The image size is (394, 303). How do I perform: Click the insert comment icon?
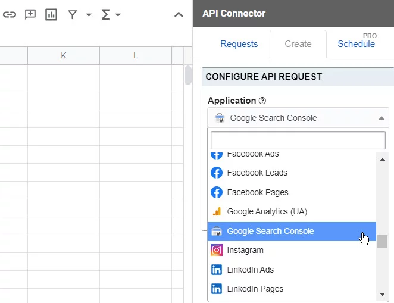coord(30,14)
